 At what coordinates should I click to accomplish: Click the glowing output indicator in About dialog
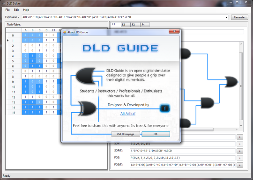[x=165, y=108]
